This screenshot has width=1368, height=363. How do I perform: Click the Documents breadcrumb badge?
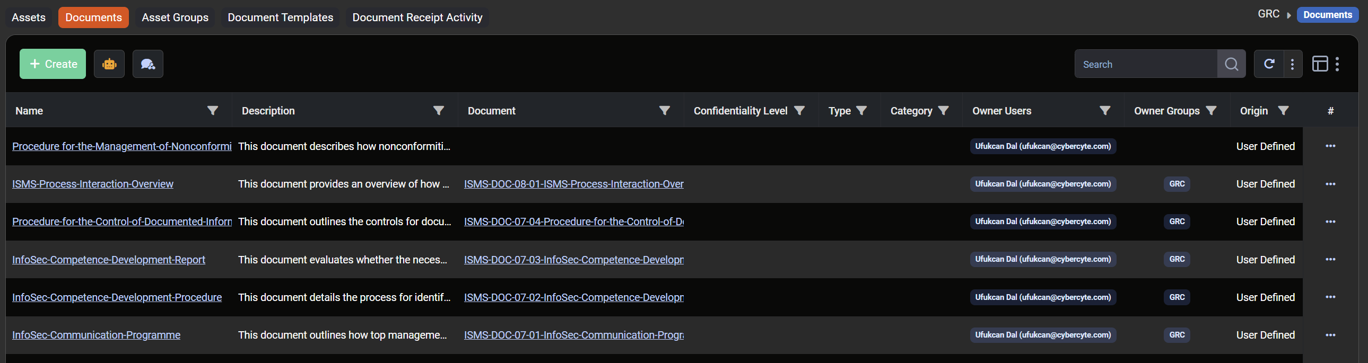pos(1327,15)
